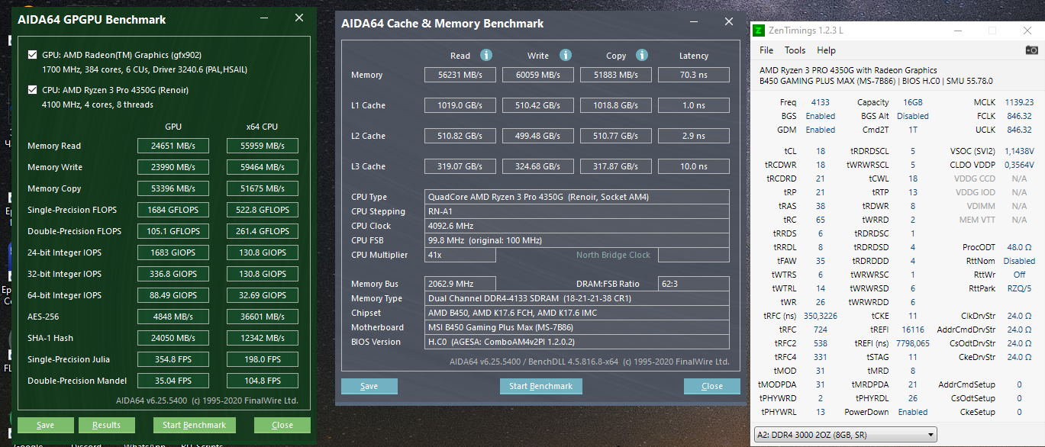Click the Memory Write 60059 MB/s field
Screen dimensions: 1045x447
(538, 75)
